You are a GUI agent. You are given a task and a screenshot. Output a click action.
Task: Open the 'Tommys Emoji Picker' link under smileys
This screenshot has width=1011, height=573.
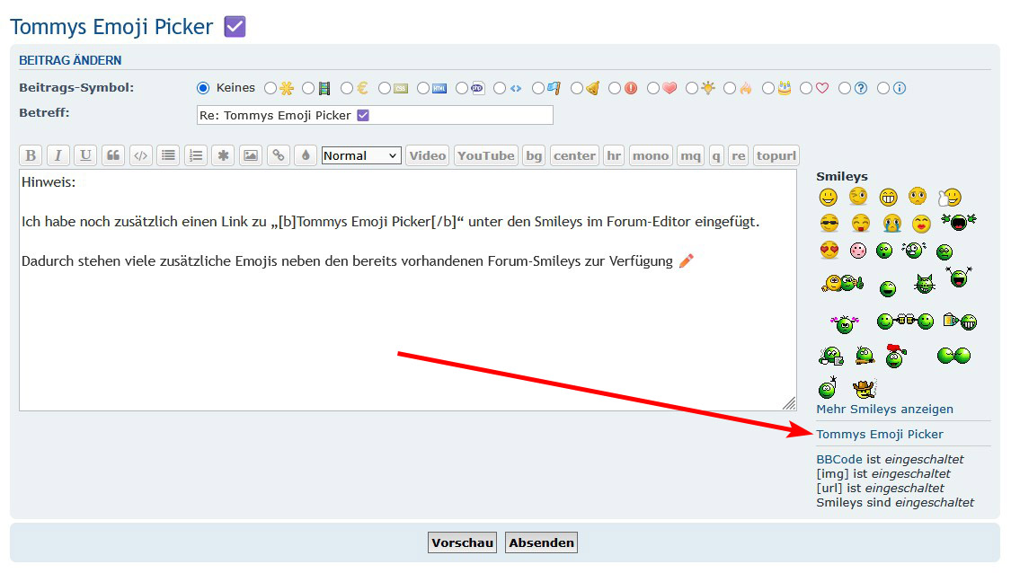[879, 434]
